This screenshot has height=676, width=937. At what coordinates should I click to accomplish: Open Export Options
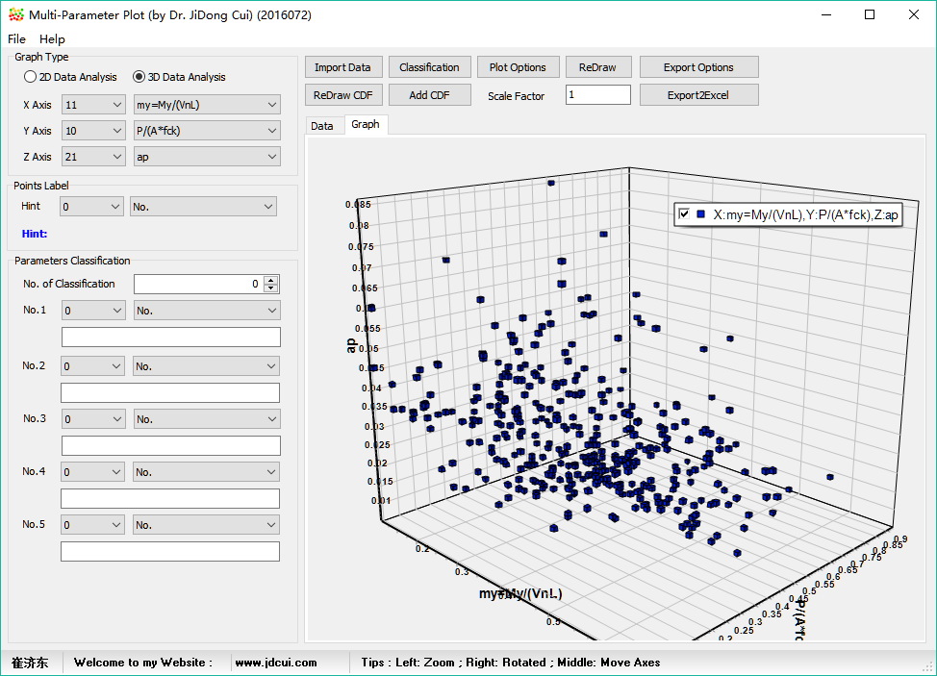tap(698, 67)
